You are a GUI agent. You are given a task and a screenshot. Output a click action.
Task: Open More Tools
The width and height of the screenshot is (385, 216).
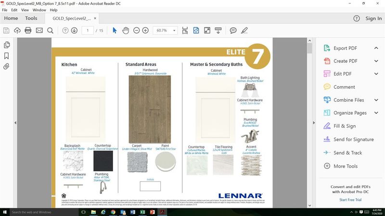[345, 166]
